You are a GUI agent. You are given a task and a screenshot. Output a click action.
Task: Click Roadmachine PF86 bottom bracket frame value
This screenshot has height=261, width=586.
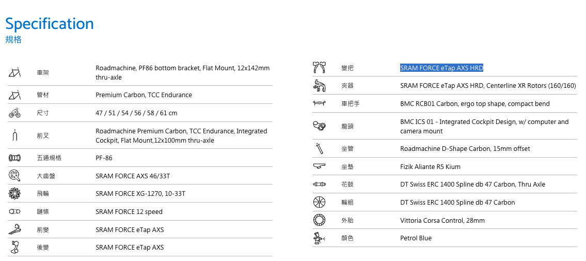pyautogui.click(x=183, y=72)
